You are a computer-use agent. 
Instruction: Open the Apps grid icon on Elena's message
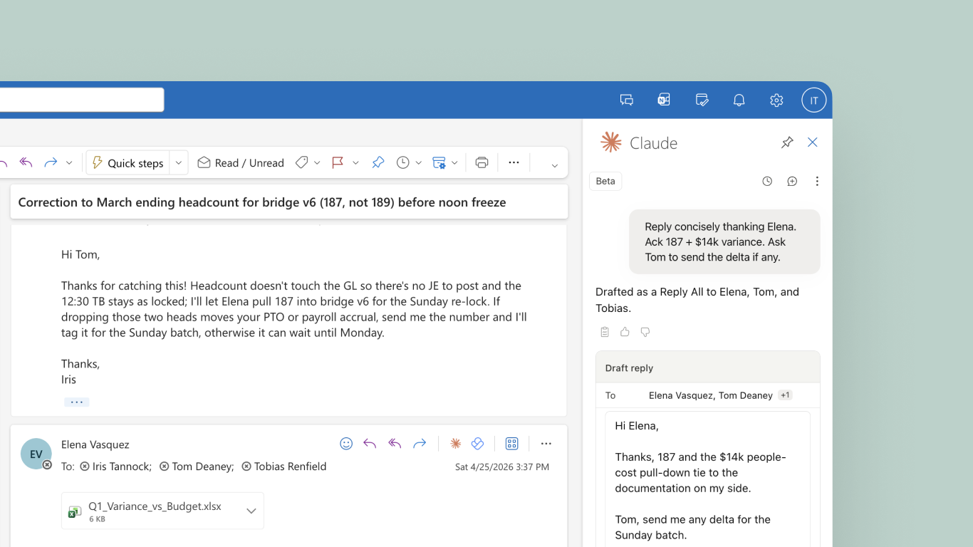point(511,444)
